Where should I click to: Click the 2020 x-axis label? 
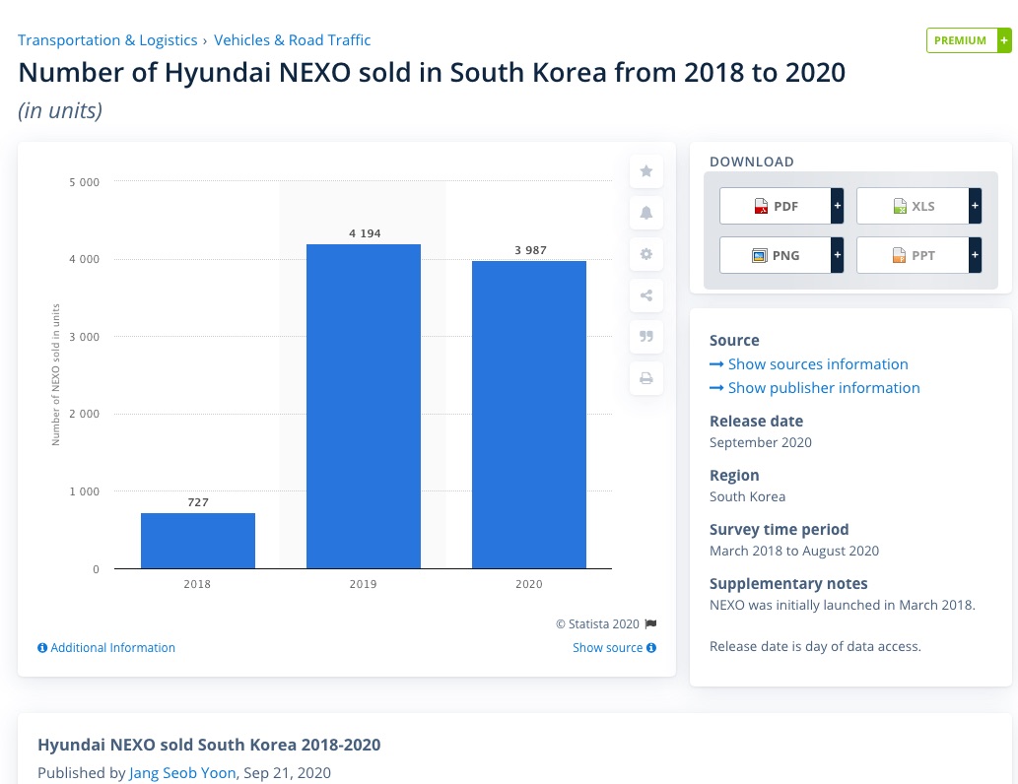click(529, 584)
